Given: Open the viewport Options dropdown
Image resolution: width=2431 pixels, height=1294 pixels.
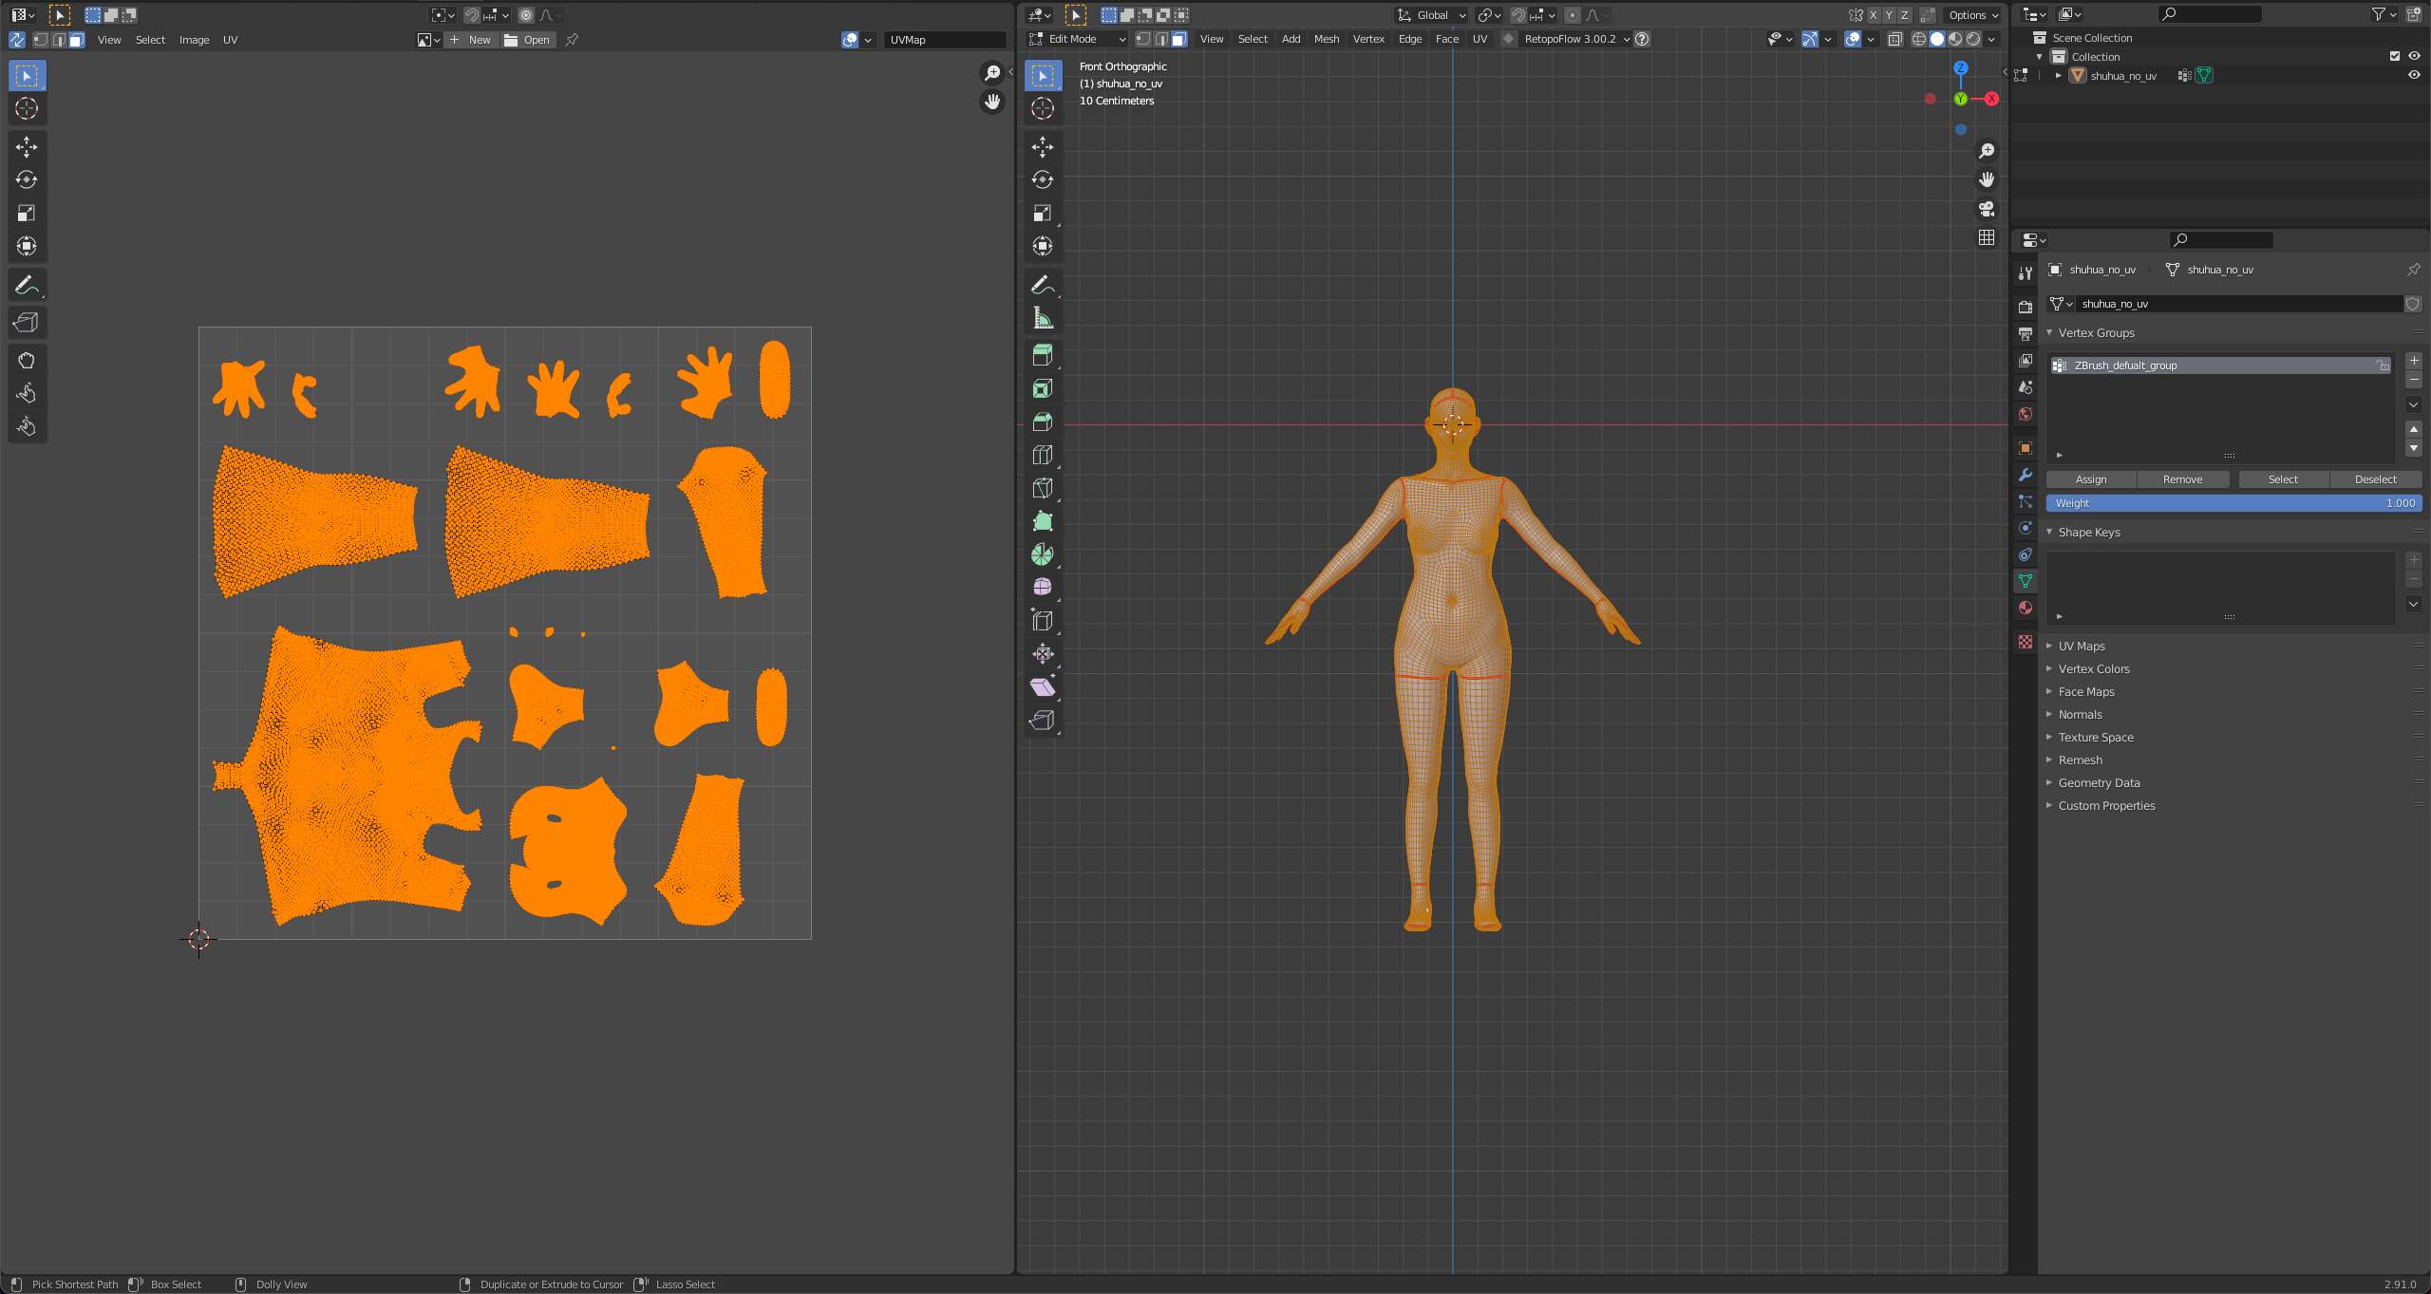Looking at the screenshot, I should (x=1973, y=15).
